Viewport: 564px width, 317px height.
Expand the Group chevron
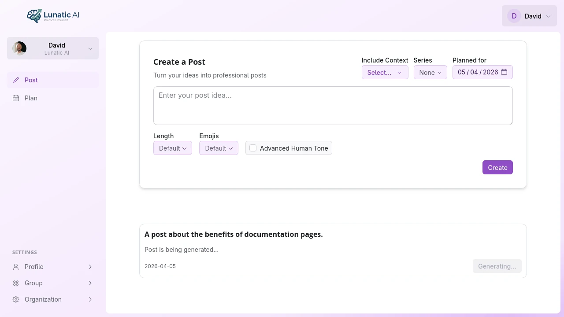click(x=90, y=283)
